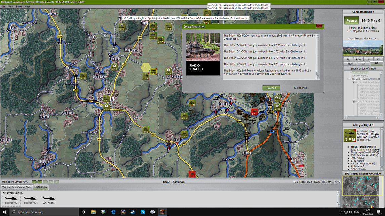Click the radio traffic tank image
The height and width of the screenshot is (216, 385).
(x=203, y=47)
